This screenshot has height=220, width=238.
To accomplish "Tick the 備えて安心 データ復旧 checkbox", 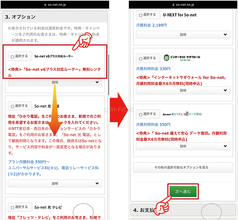I will tap(141, 115).
